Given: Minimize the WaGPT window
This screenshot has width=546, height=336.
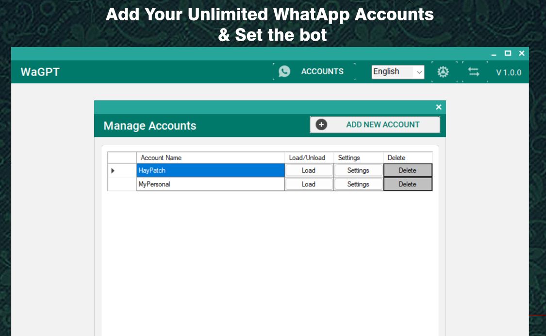Looking at the screenshot, I should 494,54.
